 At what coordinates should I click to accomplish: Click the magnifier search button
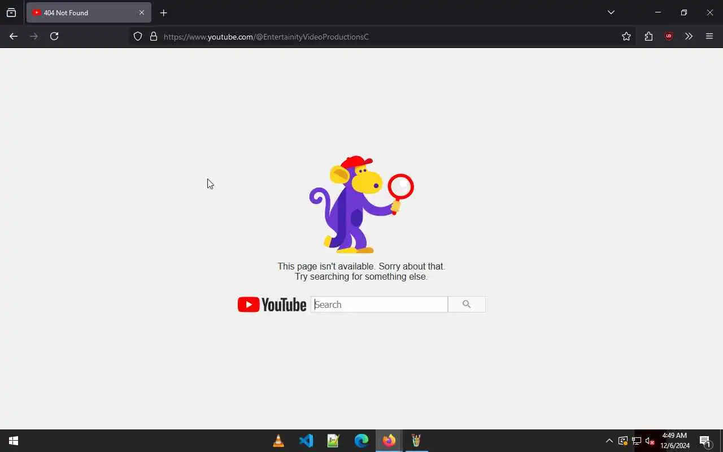pyautogui.click(x=467, y=305)
